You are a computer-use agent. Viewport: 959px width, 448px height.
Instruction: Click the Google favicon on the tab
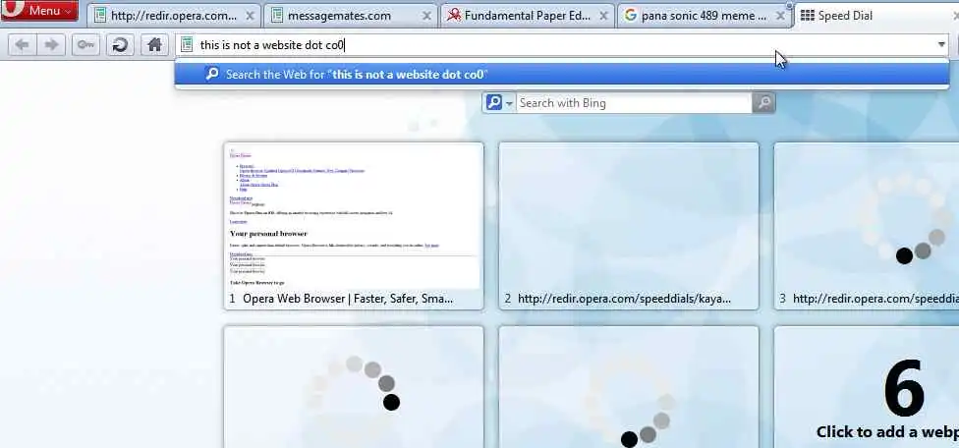[631, 16]
